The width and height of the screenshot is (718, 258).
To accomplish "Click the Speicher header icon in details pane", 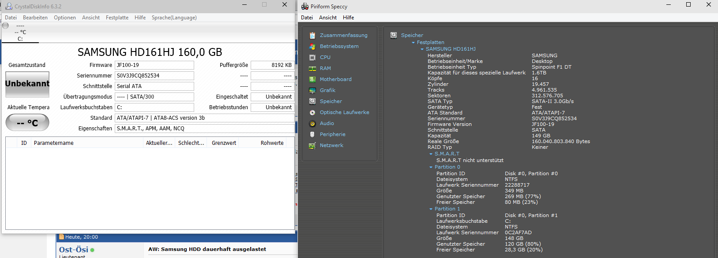I will tap(394, 35).
